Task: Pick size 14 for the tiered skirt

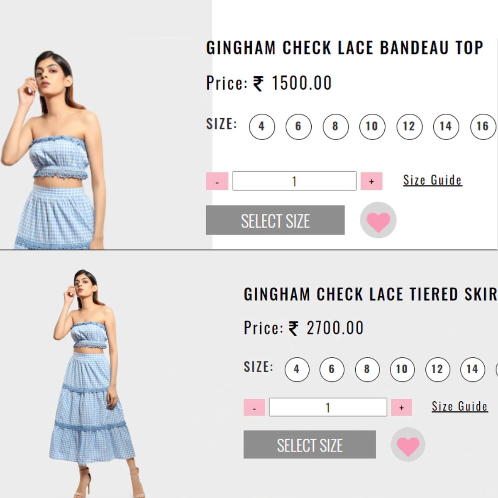Action: (x=473, y=369)
